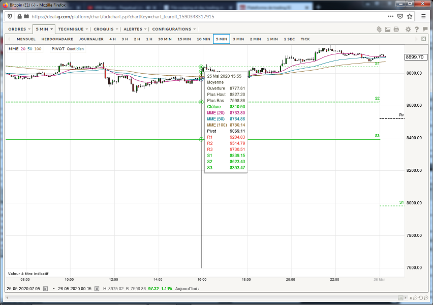Open start date calendar picker icon

pos(45,289)
